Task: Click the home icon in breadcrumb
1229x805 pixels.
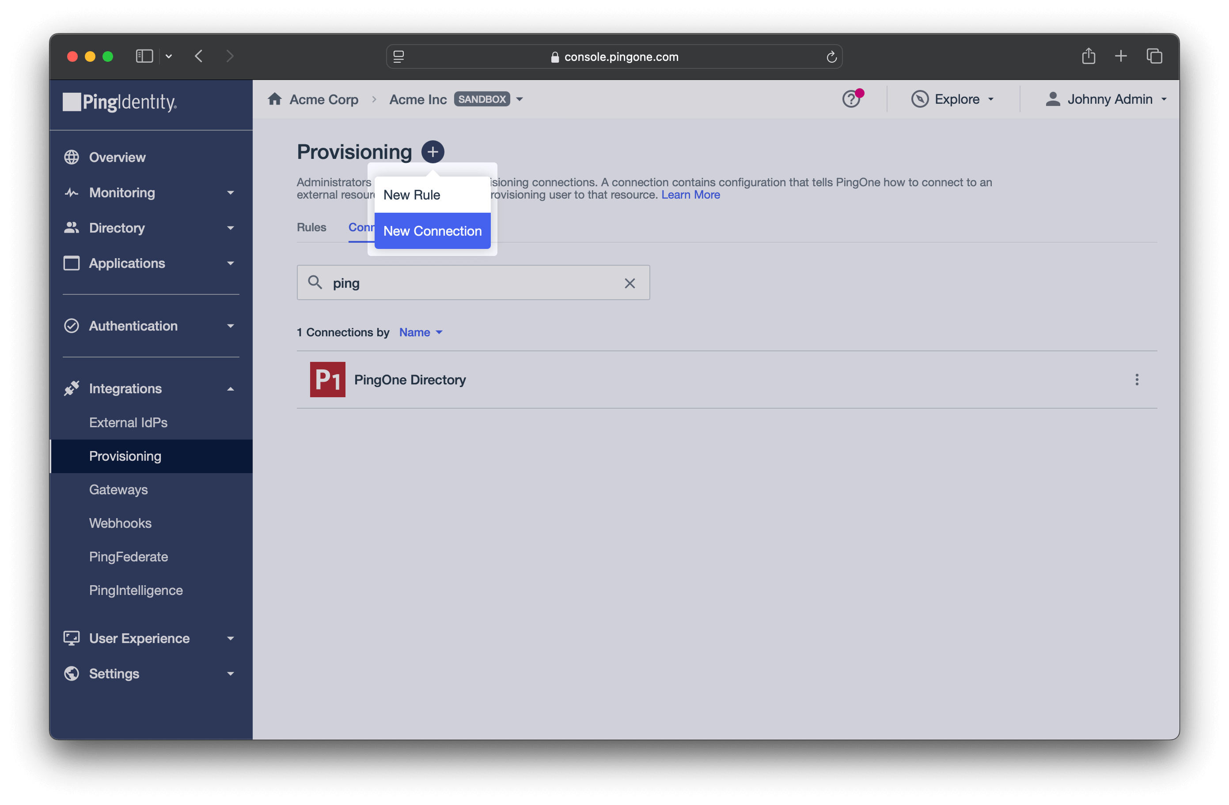Action: [x=275, y=98]
